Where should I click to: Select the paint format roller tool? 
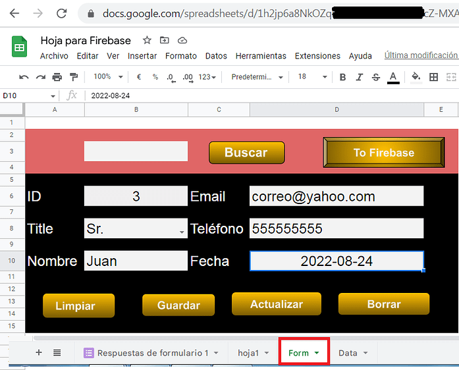pyautogui.click(x=73, y=77)
